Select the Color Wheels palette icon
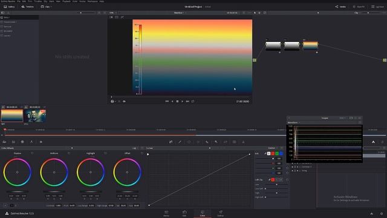 pos(22,142)
